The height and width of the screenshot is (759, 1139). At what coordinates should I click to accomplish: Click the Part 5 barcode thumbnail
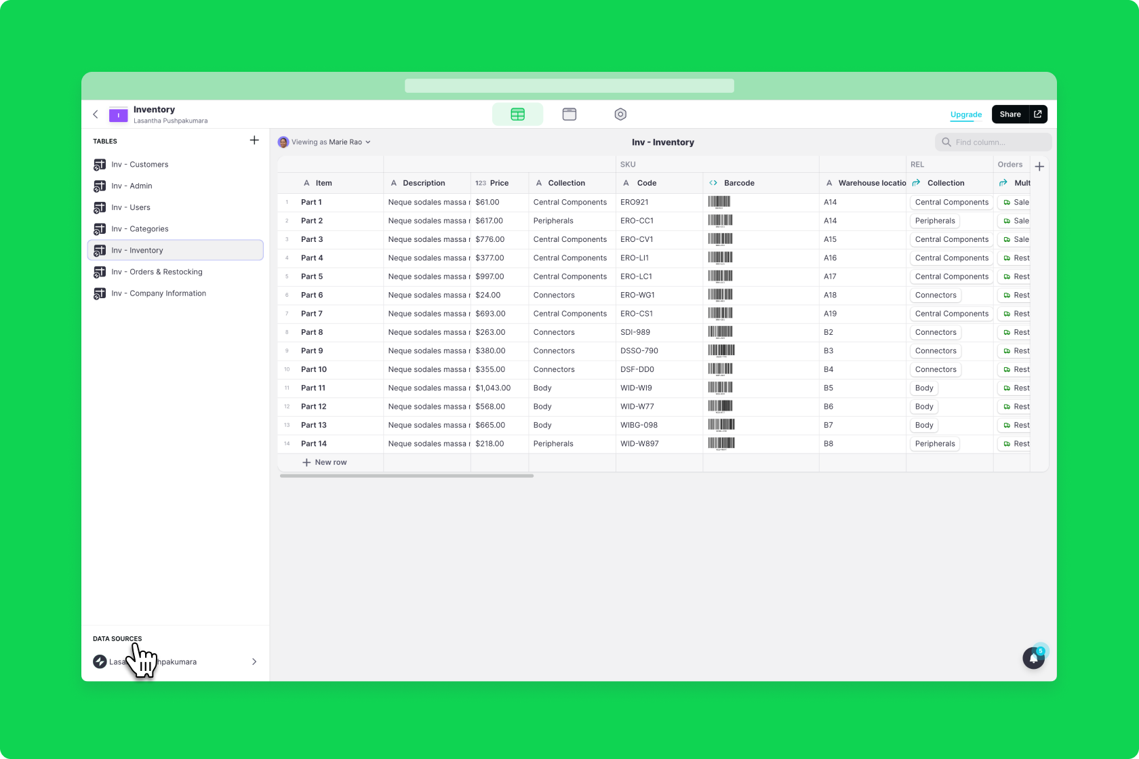(720, 276)
